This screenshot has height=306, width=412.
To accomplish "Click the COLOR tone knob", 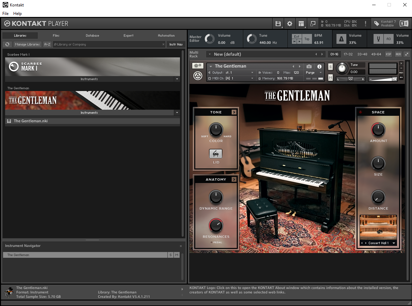I will click(x=216, y=130).
